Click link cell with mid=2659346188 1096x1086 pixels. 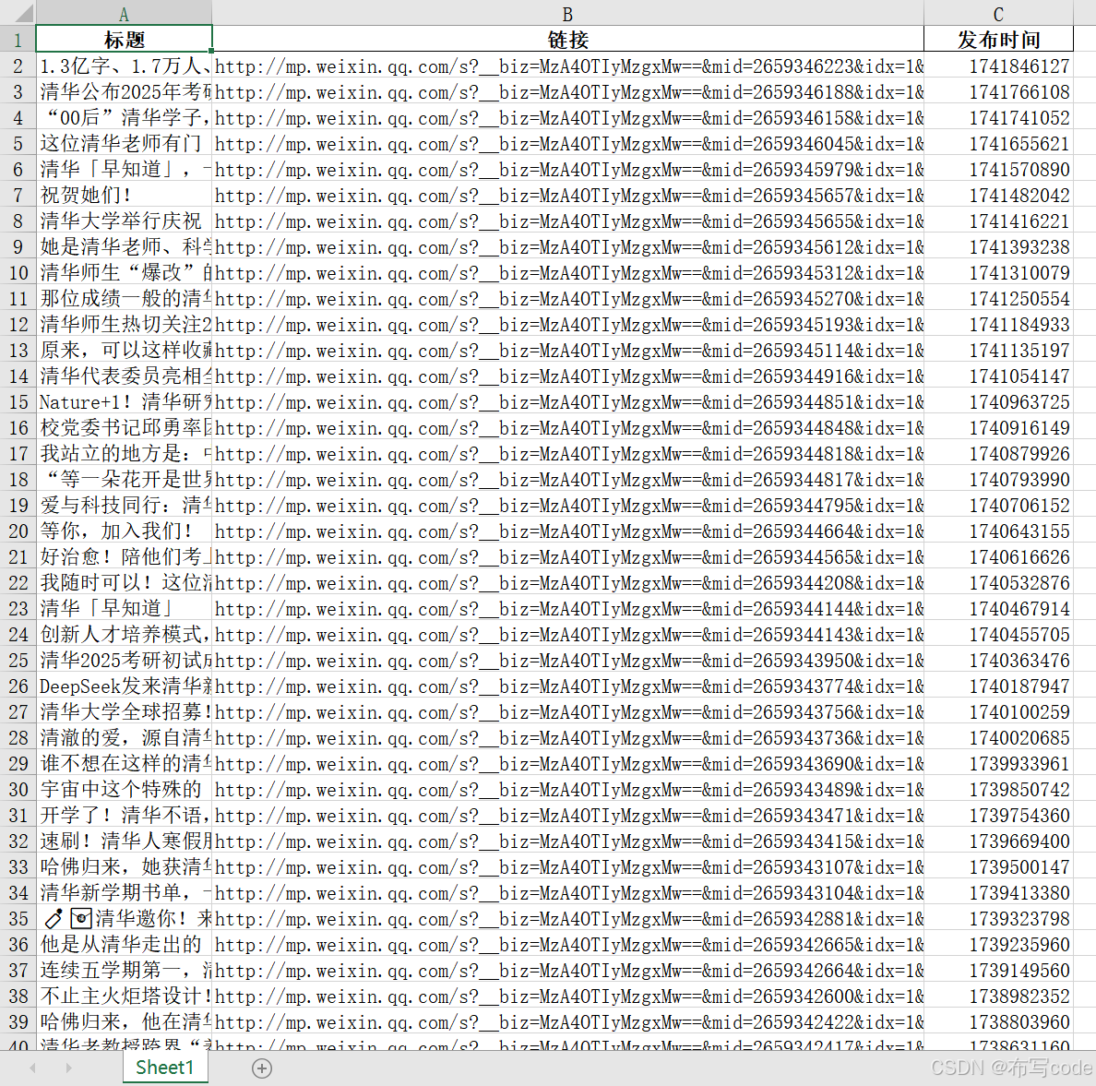(x=567, y=91)
